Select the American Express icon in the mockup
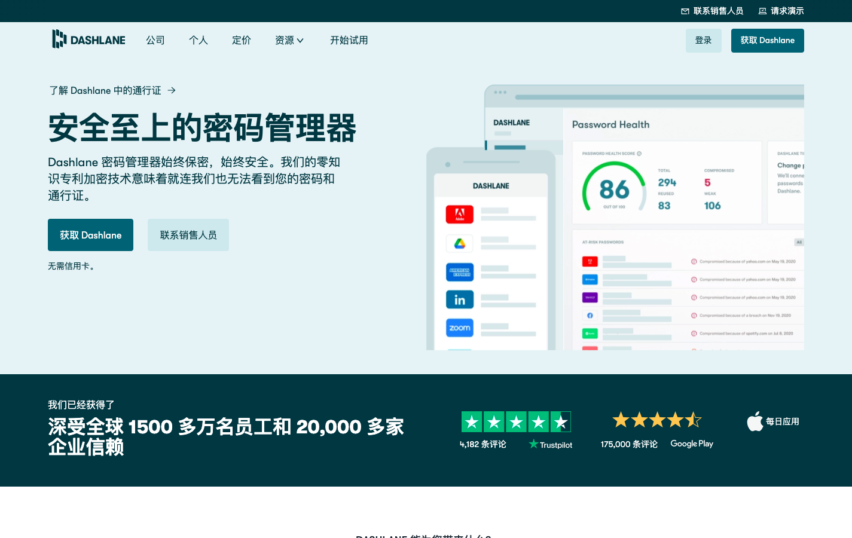Screen dimensions: 852x538 pos(460,271)
